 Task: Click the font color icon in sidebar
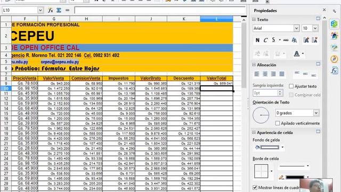[297, 53]
